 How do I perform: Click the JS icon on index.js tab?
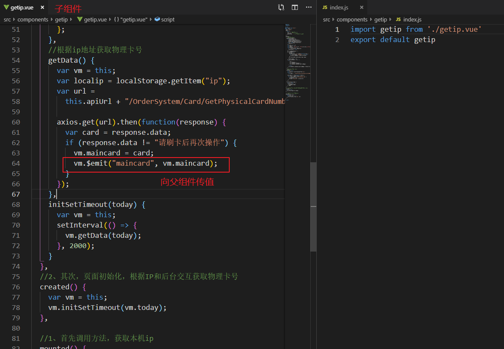(325, 7)
